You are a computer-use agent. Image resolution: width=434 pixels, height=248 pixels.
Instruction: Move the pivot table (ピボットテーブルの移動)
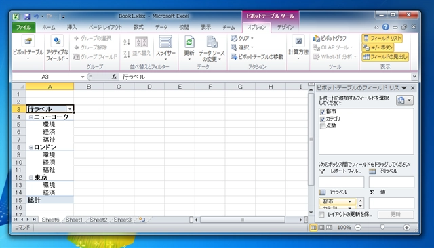point(257,57)
